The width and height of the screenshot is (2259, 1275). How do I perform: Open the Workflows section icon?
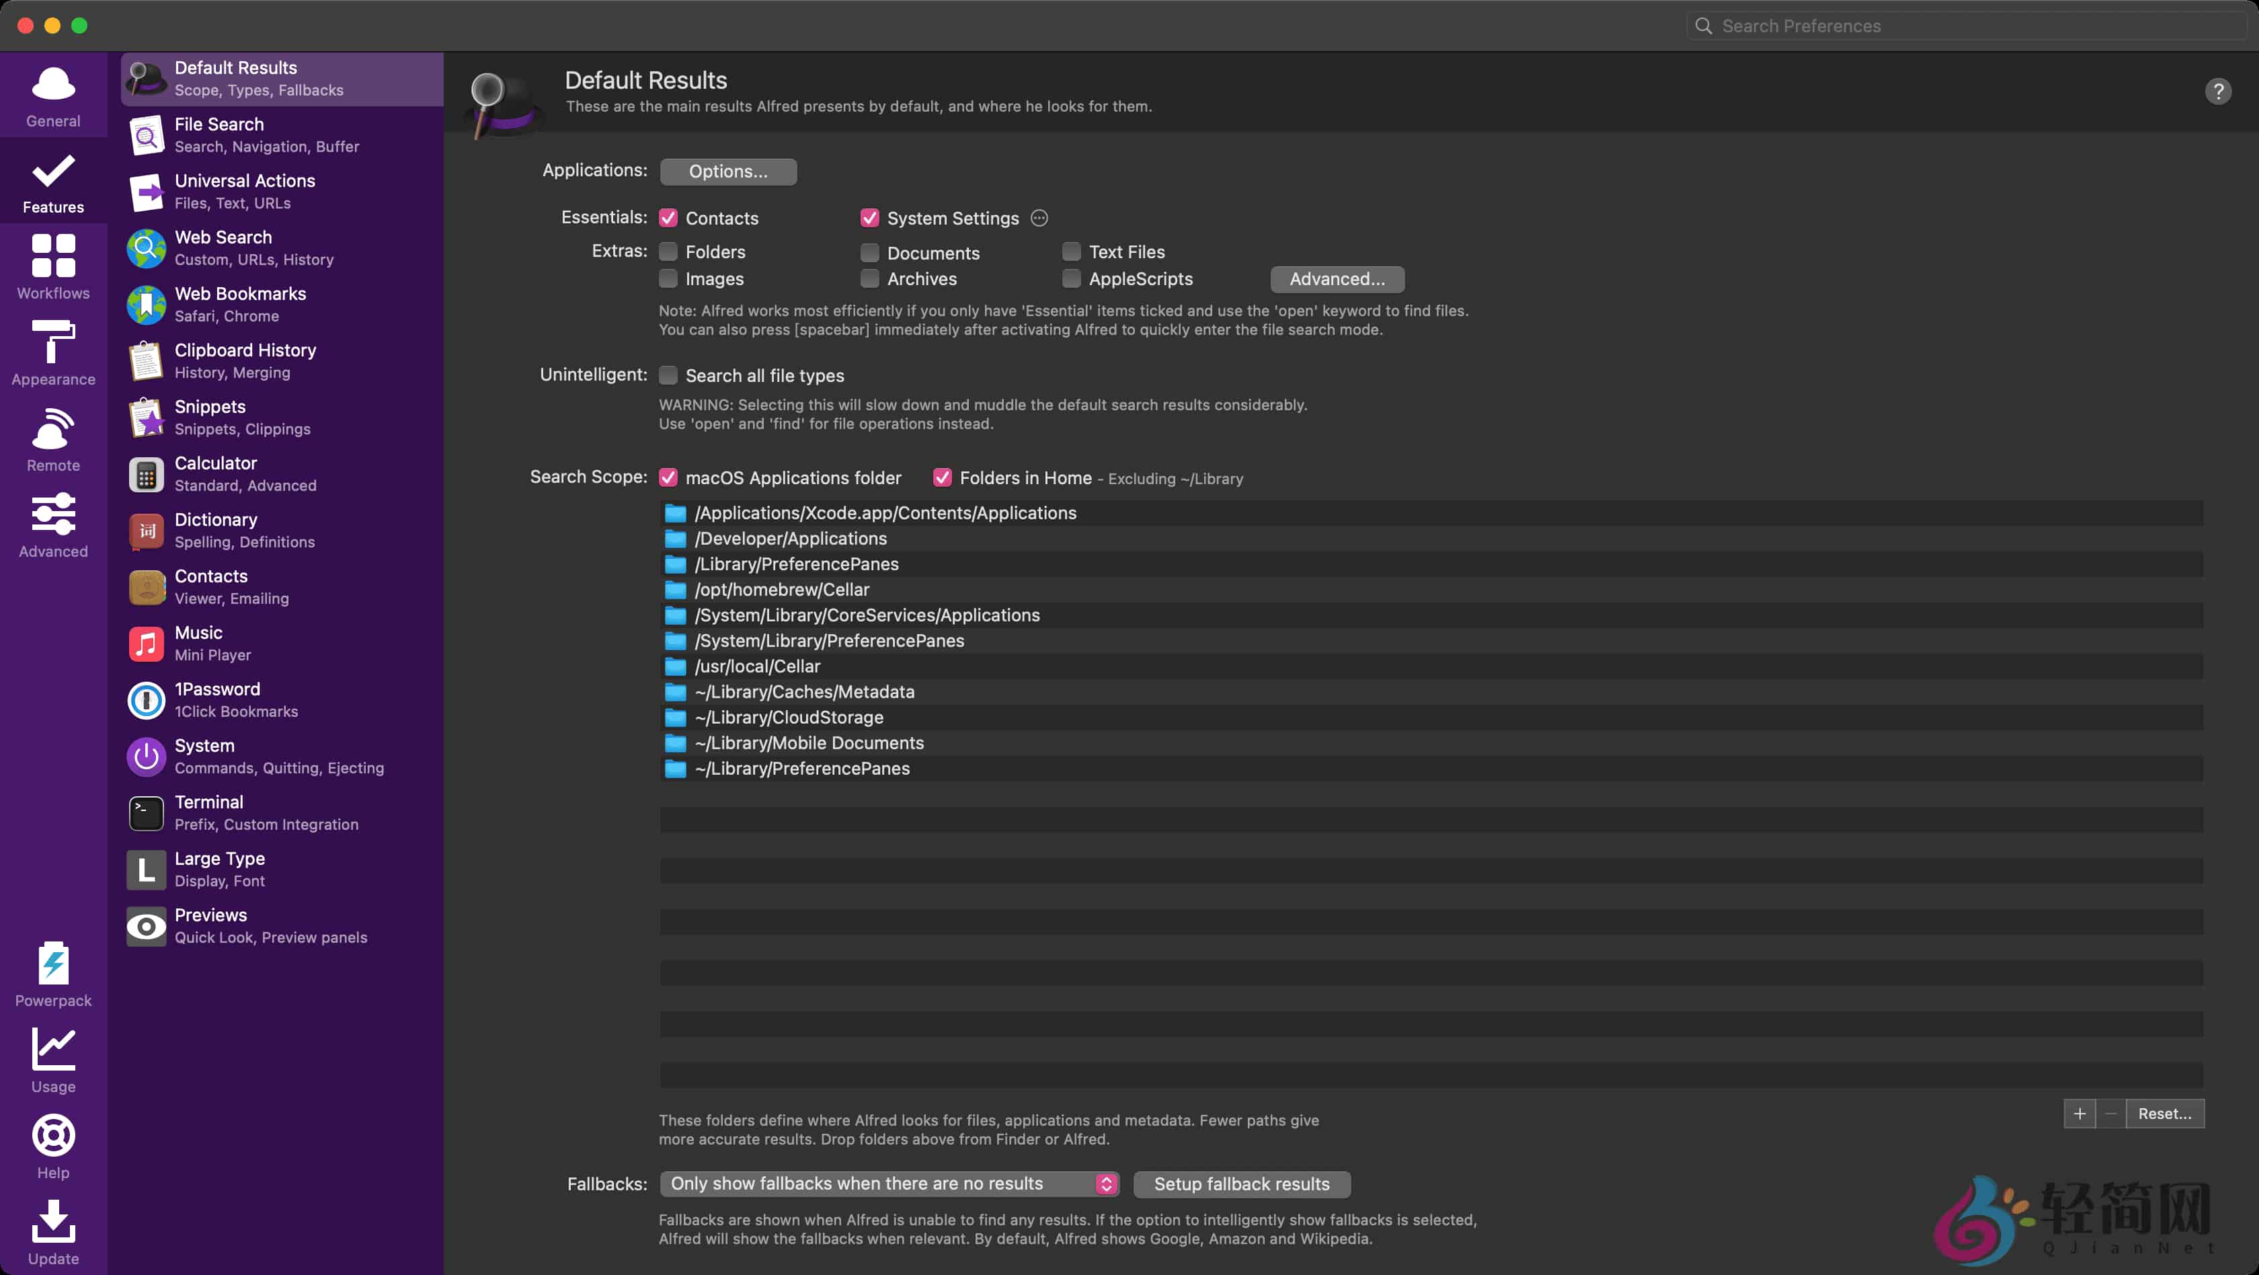tap(54, 256)
